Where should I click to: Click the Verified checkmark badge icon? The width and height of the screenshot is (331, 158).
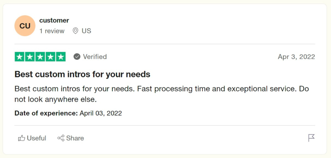point(77,57)
